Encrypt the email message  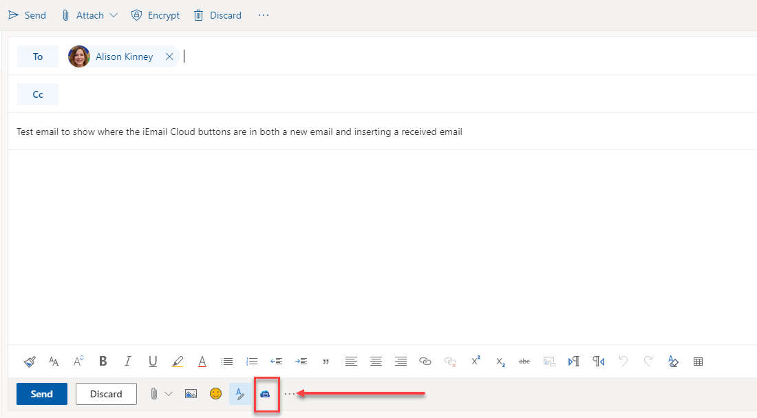coord(155,14)
